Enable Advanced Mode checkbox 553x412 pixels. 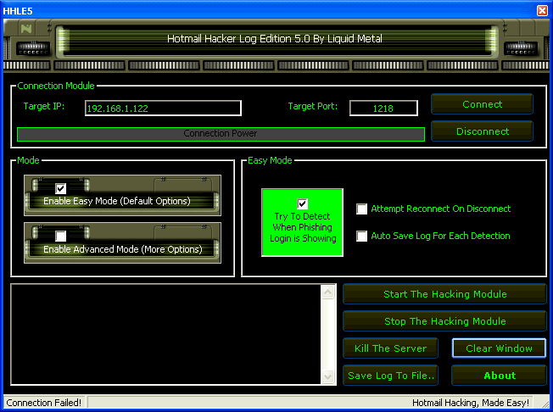click(61, 236)
